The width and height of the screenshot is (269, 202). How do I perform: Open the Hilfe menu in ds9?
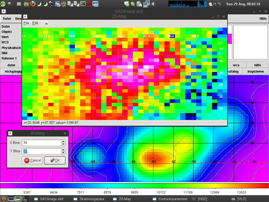click(x=263, y=19)
